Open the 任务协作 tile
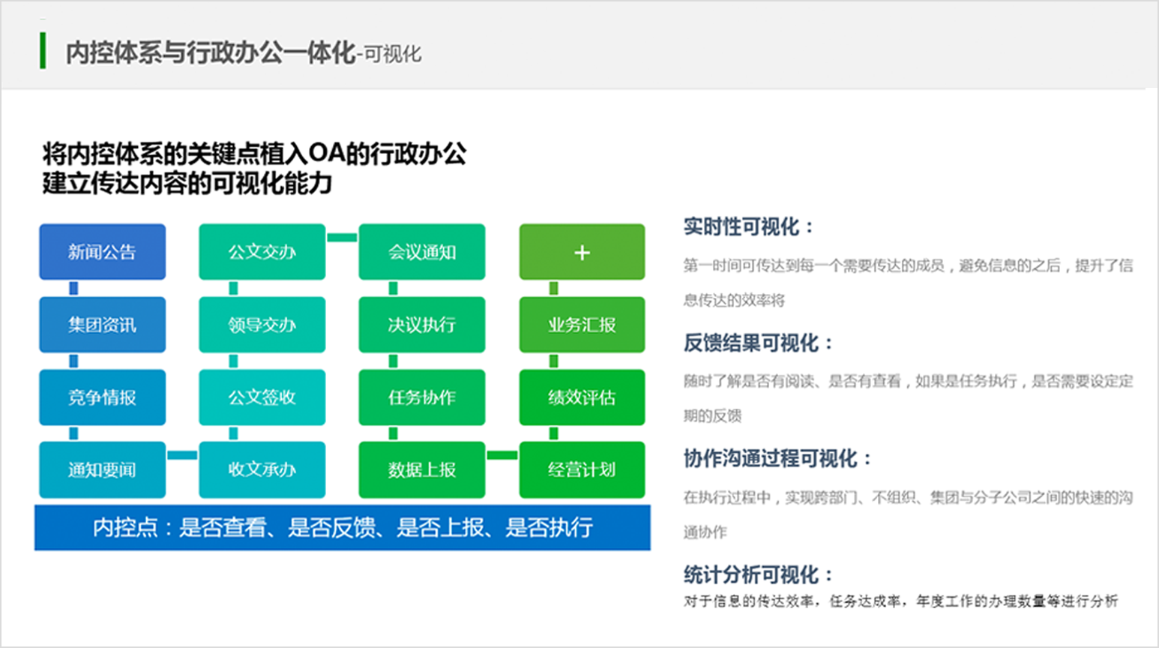The width and height of the screenshot is (1159, 648). point(421,397)
